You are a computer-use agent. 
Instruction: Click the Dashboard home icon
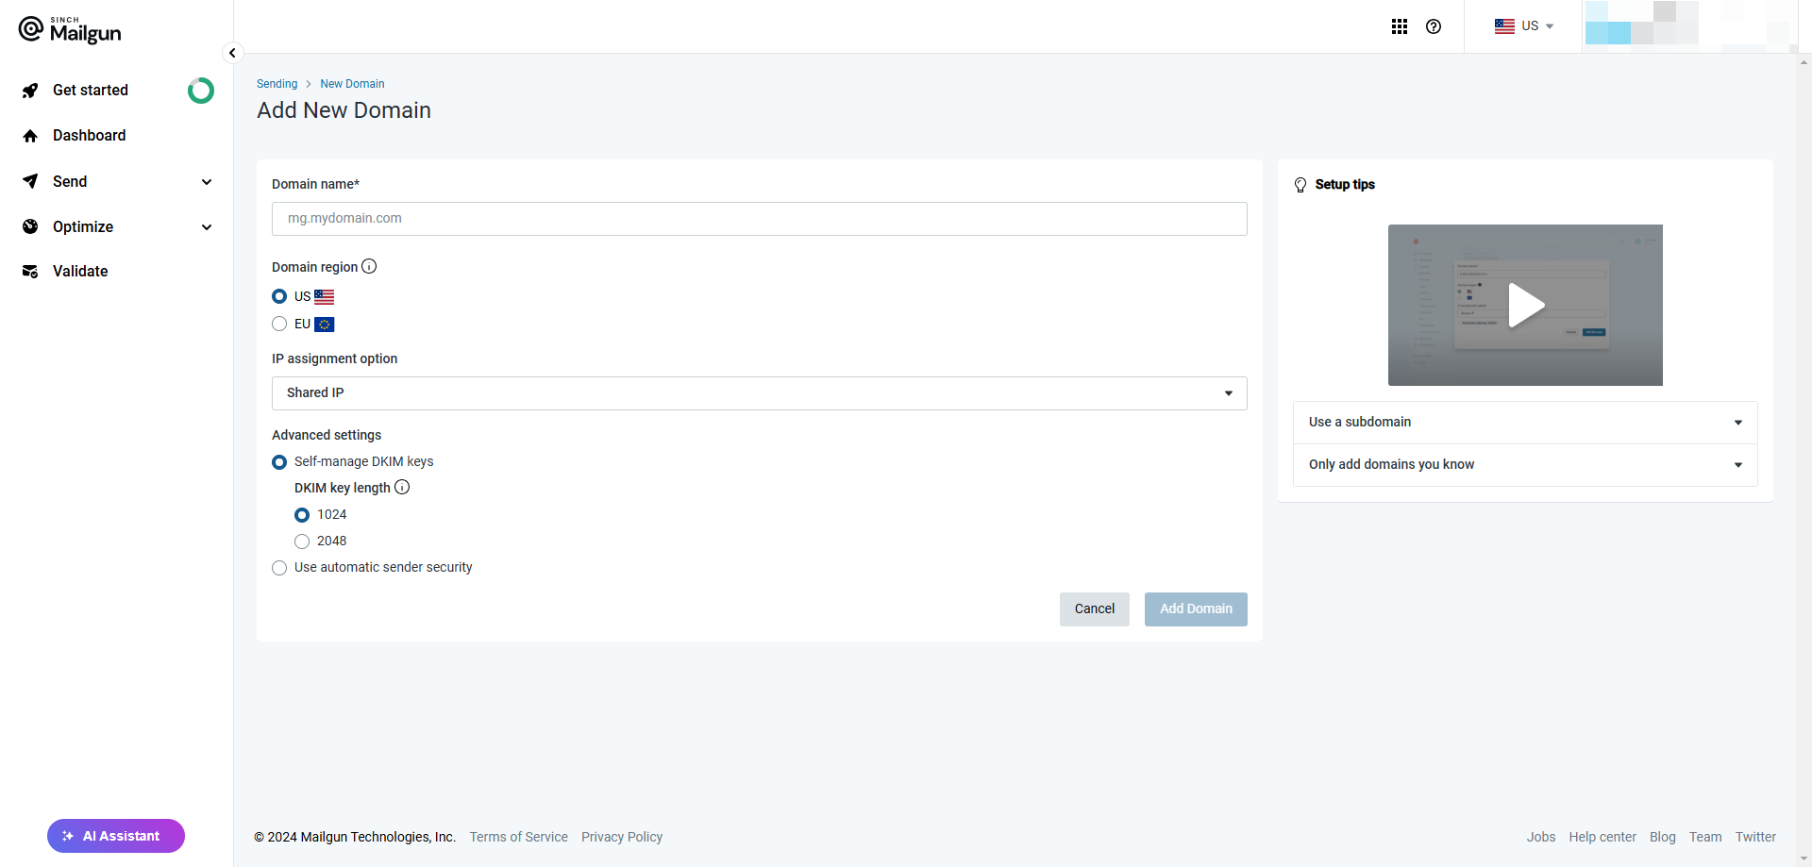tap(30, 136)
